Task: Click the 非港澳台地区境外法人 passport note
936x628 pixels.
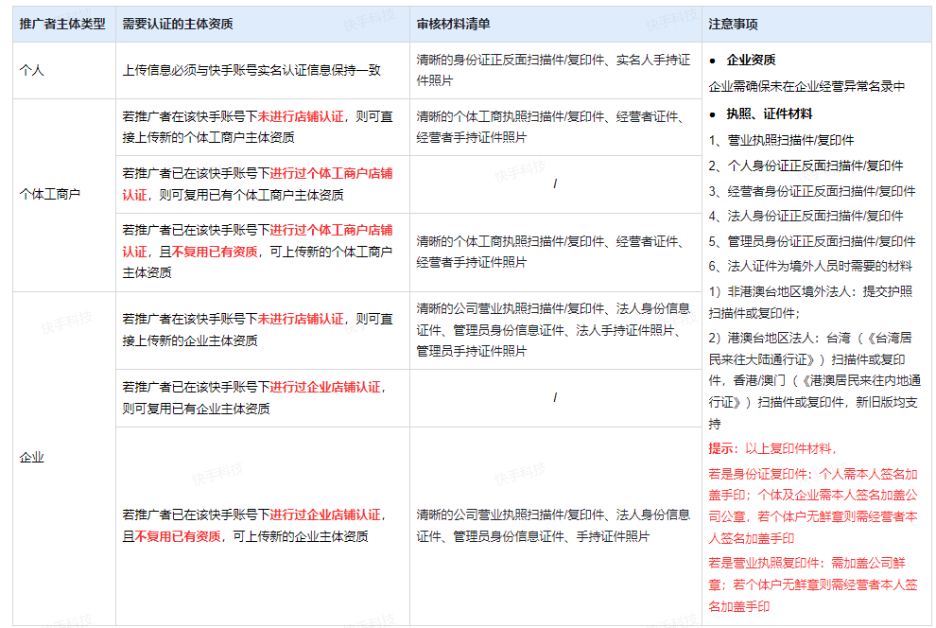Action: pyautogui.click(x=810, y=302)
